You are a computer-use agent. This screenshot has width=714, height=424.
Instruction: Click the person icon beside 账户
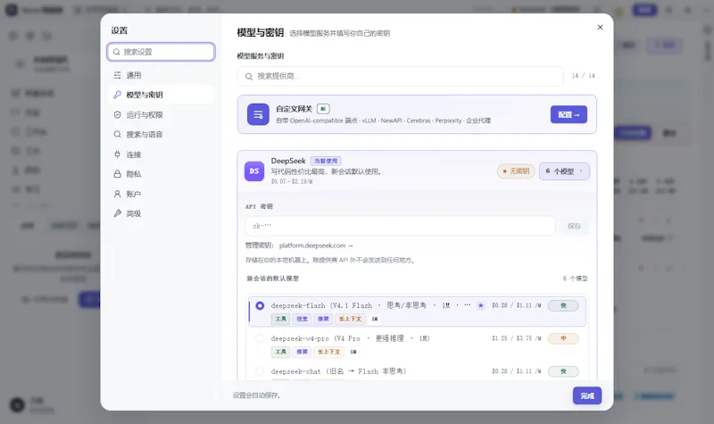118,194
